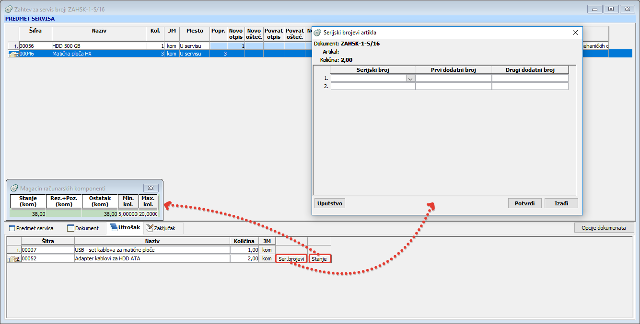Viewport: 640px width, 324px height.
Task: Click the Popr. column header
Action: point(218,34)
